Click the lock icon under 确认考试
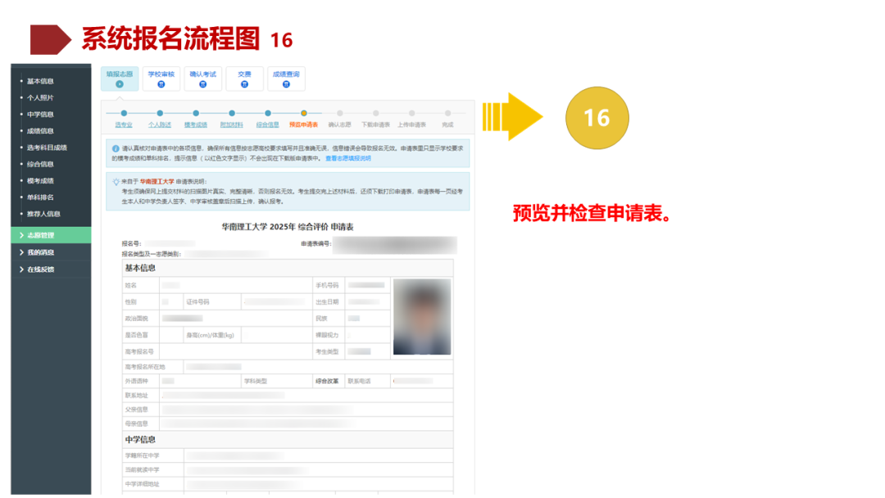Viewport: 885px width, 498px height. tap(202, 84)
